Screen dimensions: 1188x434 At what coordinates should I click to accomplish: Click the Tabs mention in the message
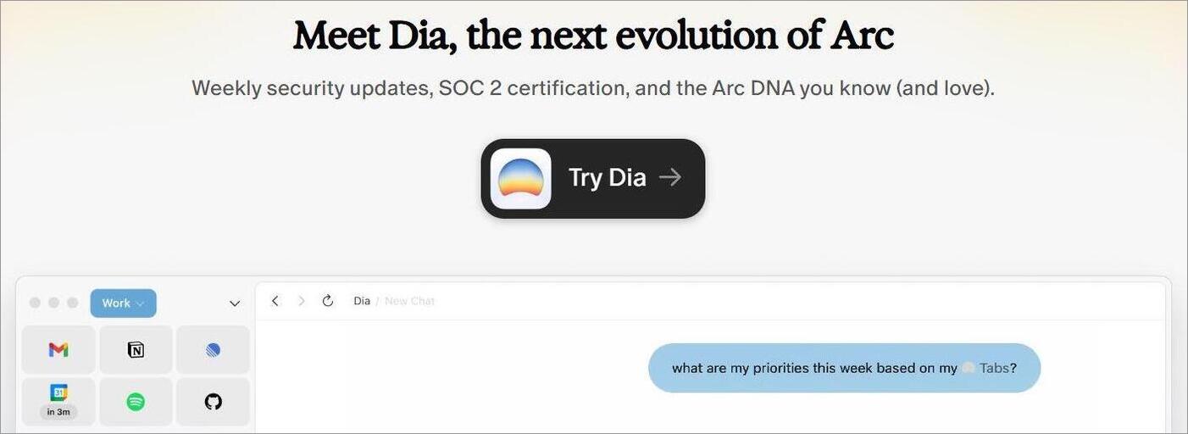click(990, 368)
